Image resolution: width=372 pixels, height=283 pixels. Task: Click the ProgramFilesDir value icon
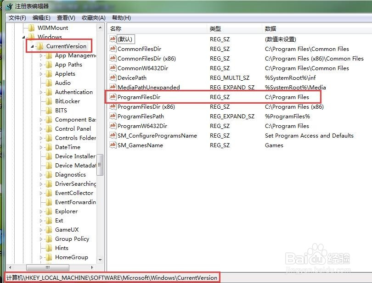tap(113, 97)
